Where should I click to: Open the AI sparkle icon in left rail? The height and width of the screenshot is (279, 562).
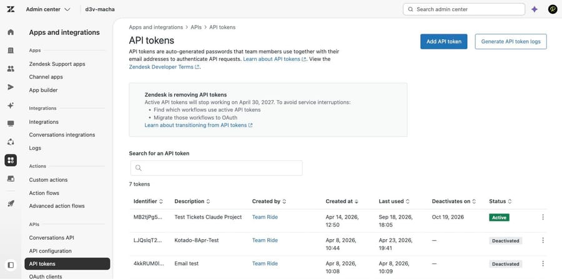[11, 105]
